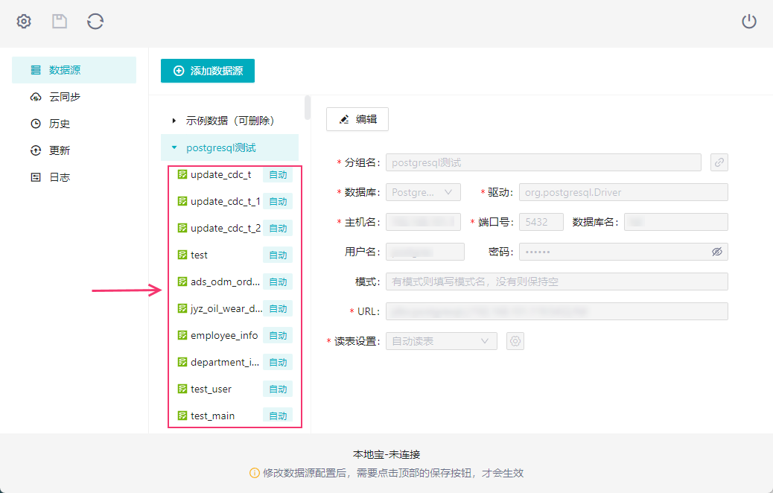Click the 自动 tag beside employee_info

278,336
